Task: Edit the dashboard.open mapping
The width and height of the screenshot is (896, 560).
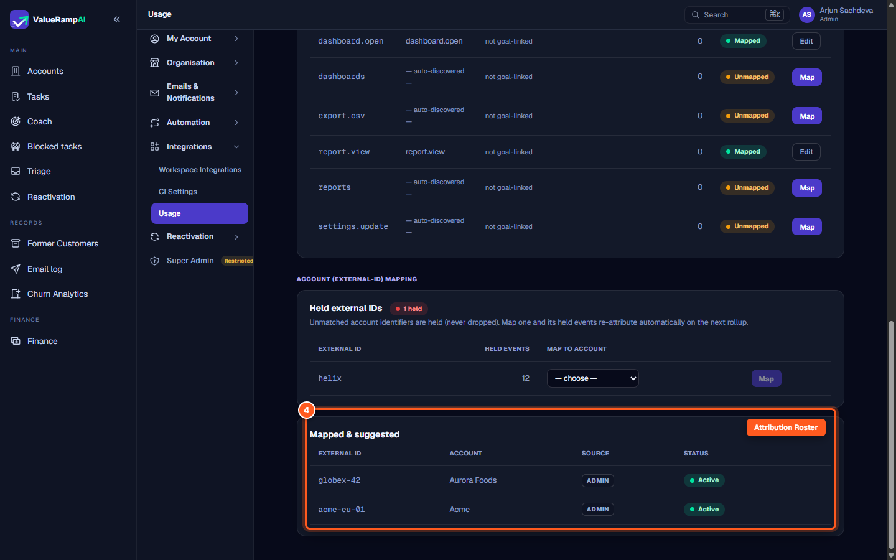Action: 806,41
